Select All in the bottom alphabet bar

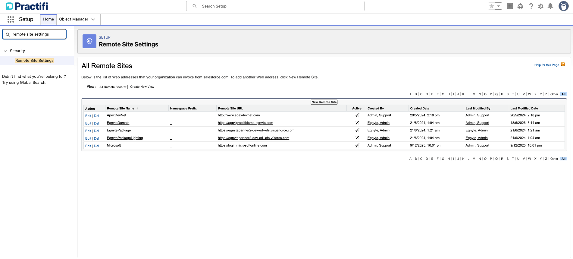[x=563, y=159]
